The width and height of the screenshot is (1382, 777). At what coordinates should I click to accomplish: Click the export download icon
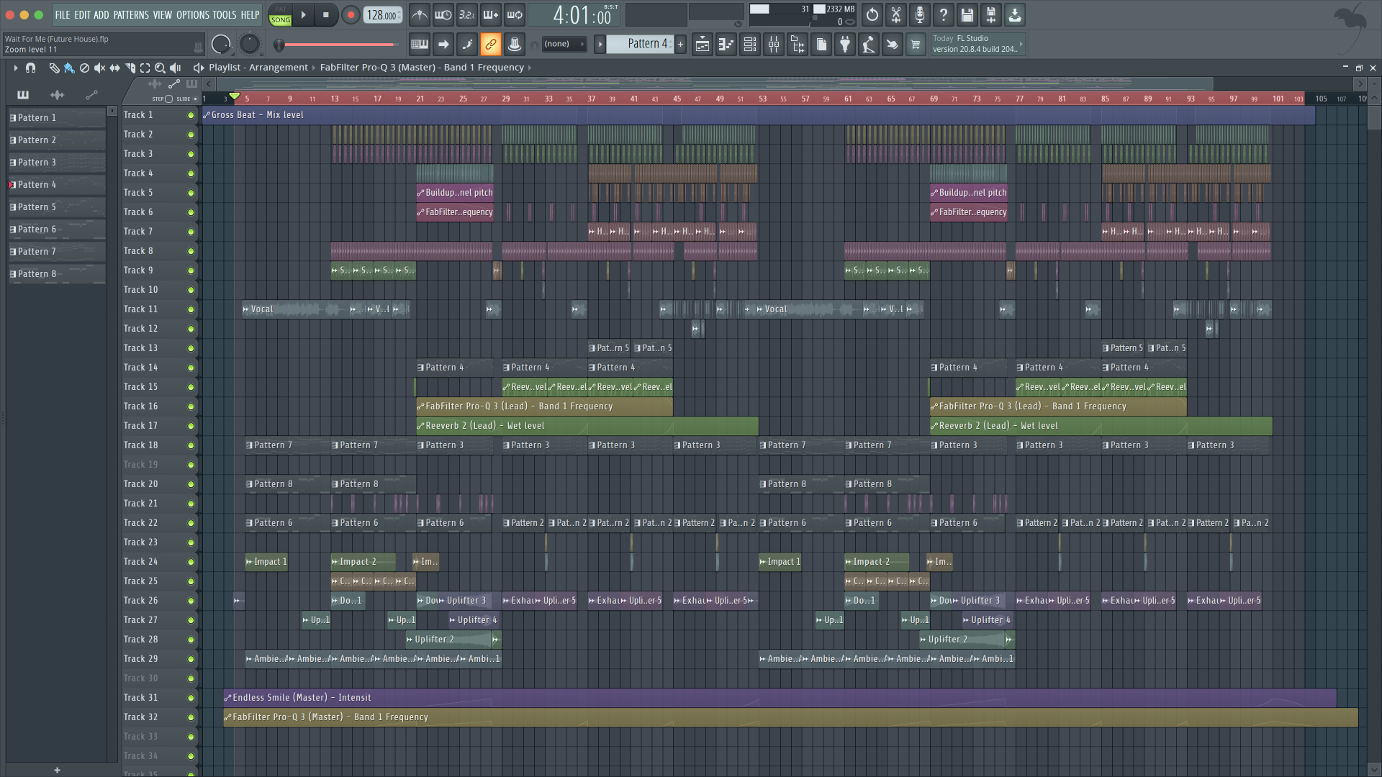[x=1015, y=14]
